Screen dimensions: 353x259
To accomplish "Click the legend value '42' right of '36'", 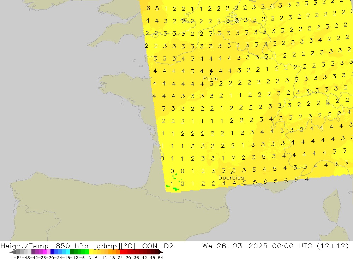I will pos(144,258).
